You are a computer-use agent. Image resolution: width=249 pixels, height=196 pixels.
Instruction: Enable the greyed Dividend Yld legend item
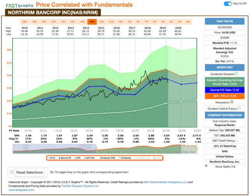click(x=142, y=158)
